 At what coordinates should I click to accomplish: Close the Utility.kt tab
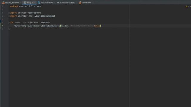[x=35, y=3]
